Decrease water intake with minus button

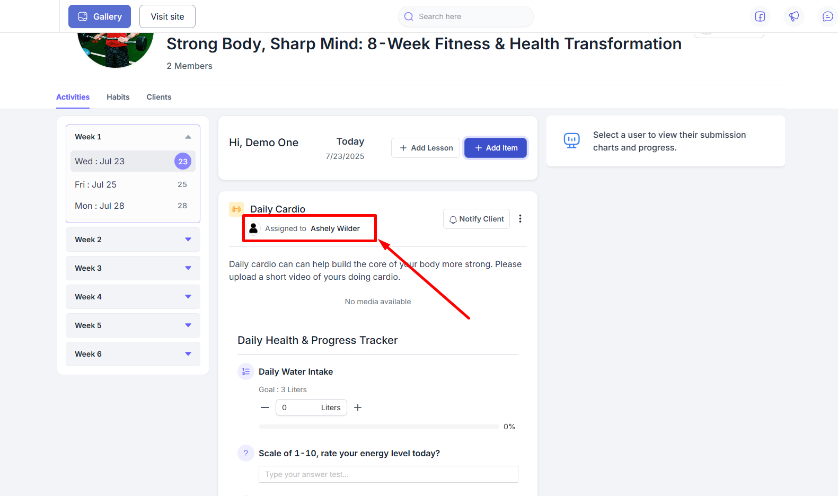coord(265,408)
